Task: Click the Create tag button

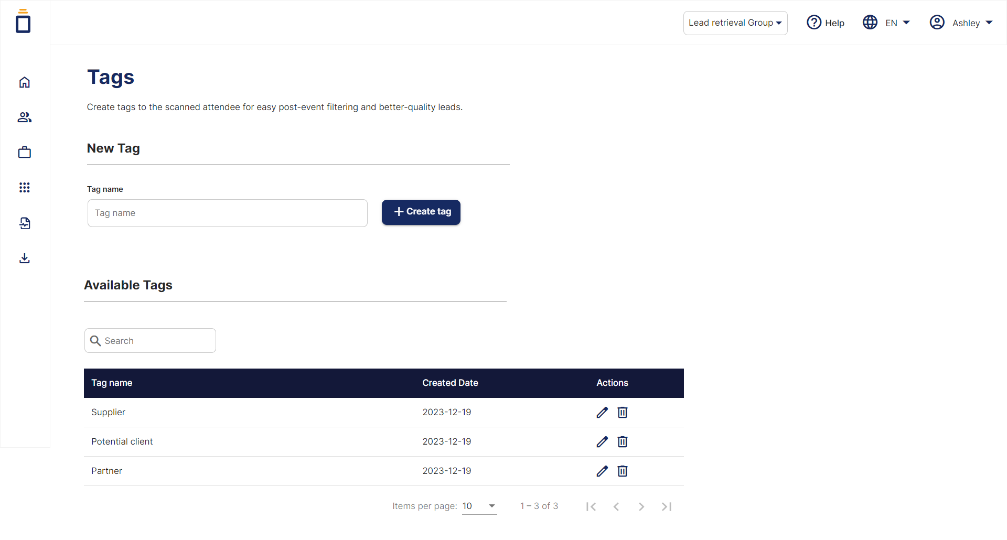Action: 421,212
